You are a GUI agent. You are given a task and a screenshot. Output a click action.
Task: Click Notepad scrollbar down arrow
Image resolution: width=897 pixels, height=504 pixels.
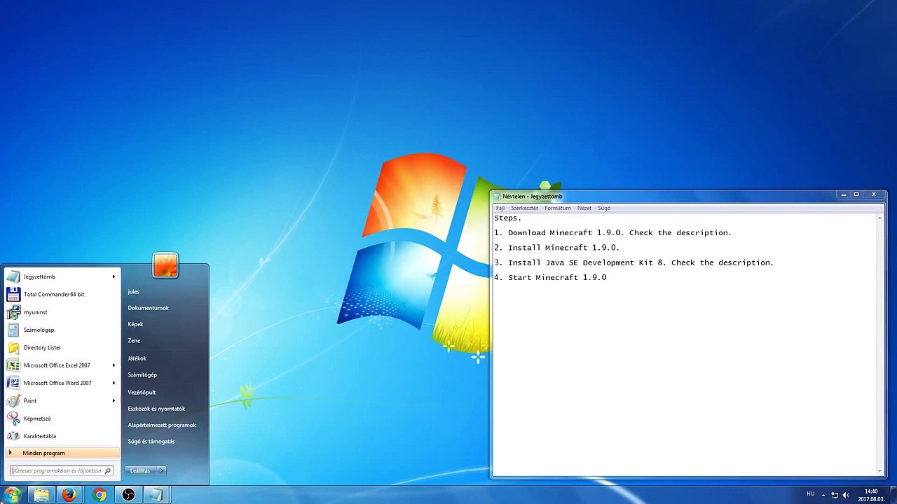click(x=880, y=471)
